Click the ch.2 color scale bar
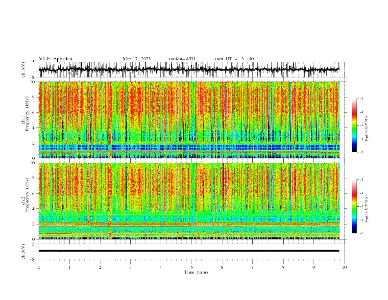Screen dimensions: 388x300 [x=354, y=206]
